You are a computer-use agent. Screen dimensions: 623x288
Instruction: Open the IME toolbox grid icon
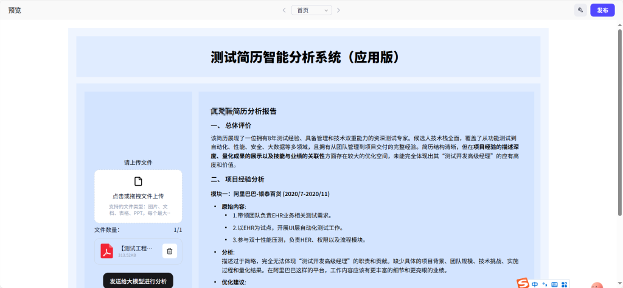pyautogui.click(x=564, y=284)
